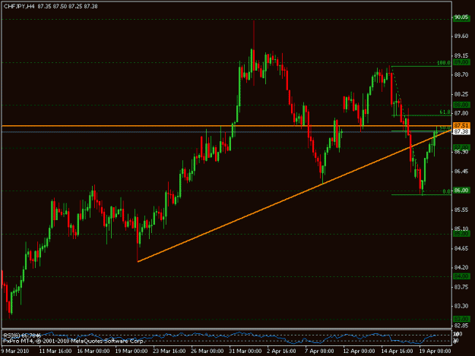The height and width of the screenshot is (356, 475).
Task: Click the 19 Mar 00:00 time label
Action: [x=131, y=351]
